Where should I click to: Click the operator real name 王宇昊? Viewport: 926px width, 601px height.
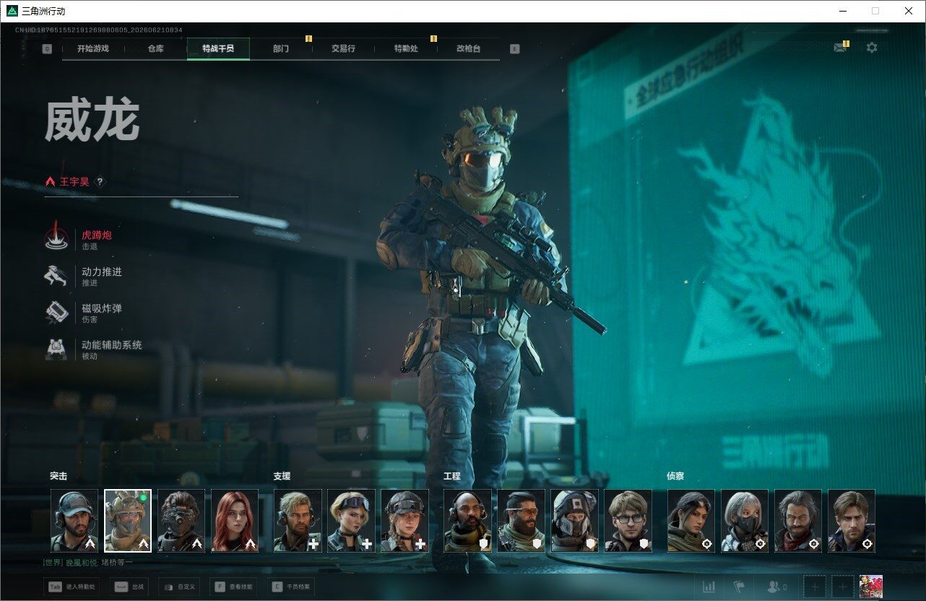pos(74,182)
